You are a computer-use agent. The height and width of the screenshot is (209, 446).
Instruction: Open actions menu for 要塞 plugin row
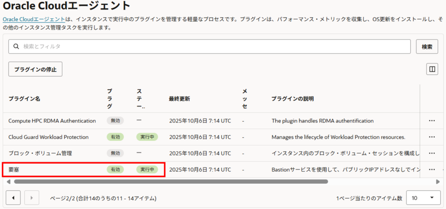pyautogui.click(x=432, y=169)
